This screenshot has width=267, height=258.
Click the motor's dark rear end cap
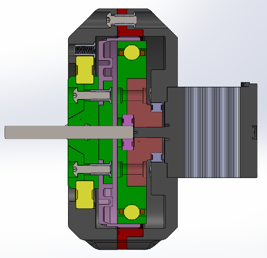click(x=248, y=132)
